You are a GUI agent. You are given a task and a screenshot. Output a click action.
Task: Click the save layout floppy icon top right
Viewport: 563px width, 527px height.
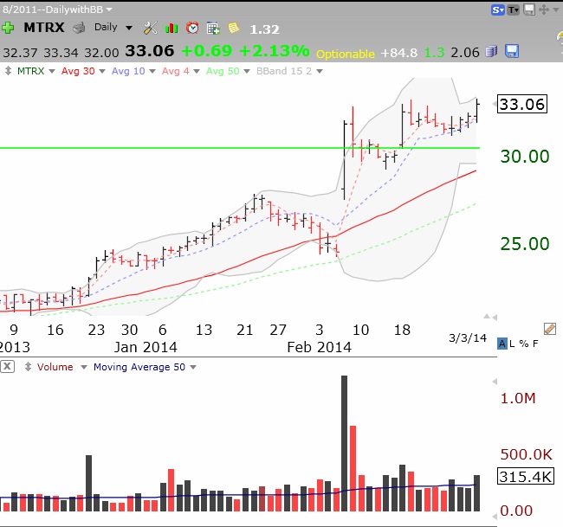coord(529,10)
